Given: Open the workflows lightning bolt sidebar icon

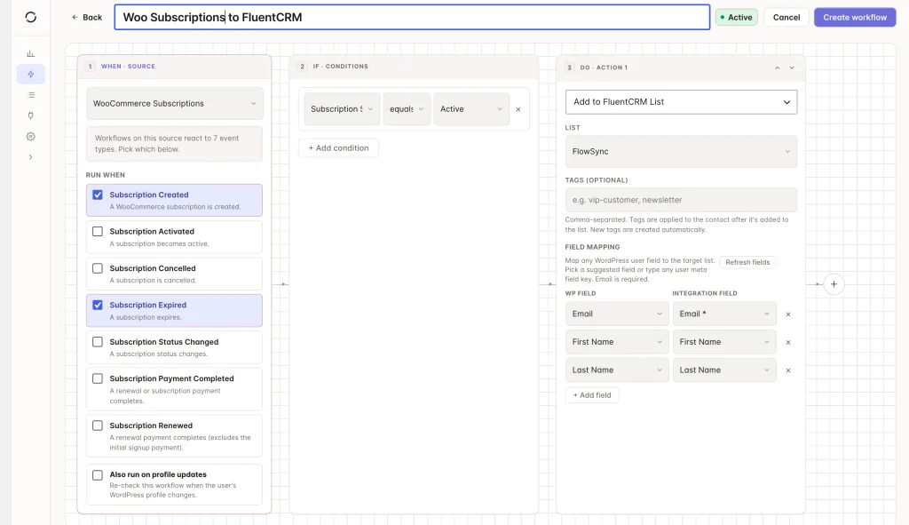Looking at the screenshot, I should (x=31, y=75).
